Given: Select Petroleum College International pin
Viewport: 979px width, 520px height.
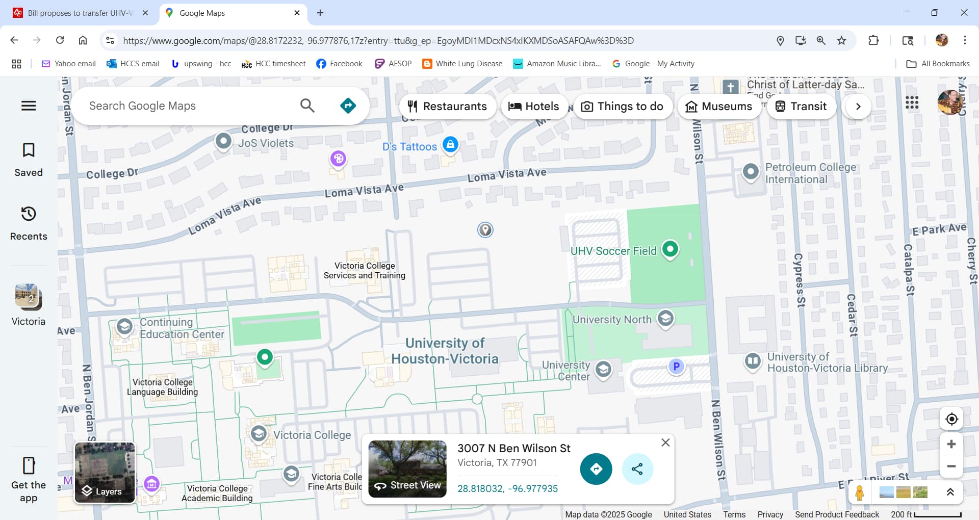Looking at the screenshot, I should (x=751, y=172).
